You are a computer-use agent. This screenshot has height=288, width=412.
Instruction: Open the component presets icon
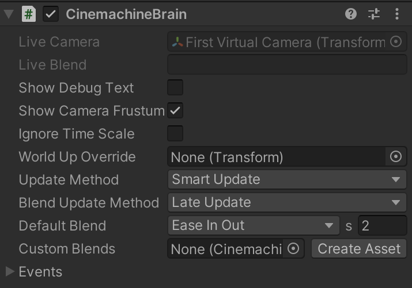[374, 14]
